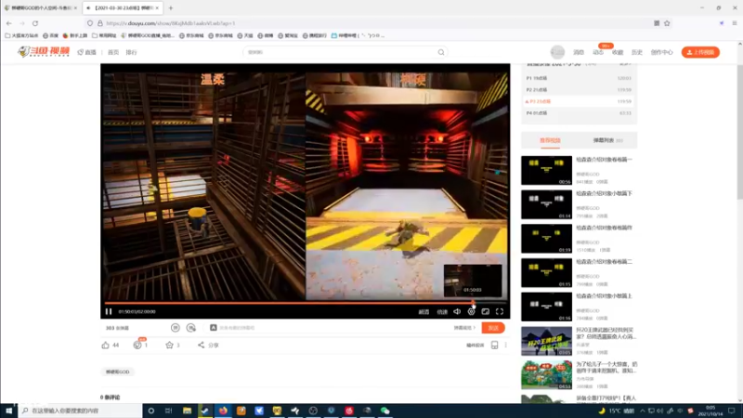
Task: Click the orange 上传视频 upload button
Action: (x=700, y=52)
